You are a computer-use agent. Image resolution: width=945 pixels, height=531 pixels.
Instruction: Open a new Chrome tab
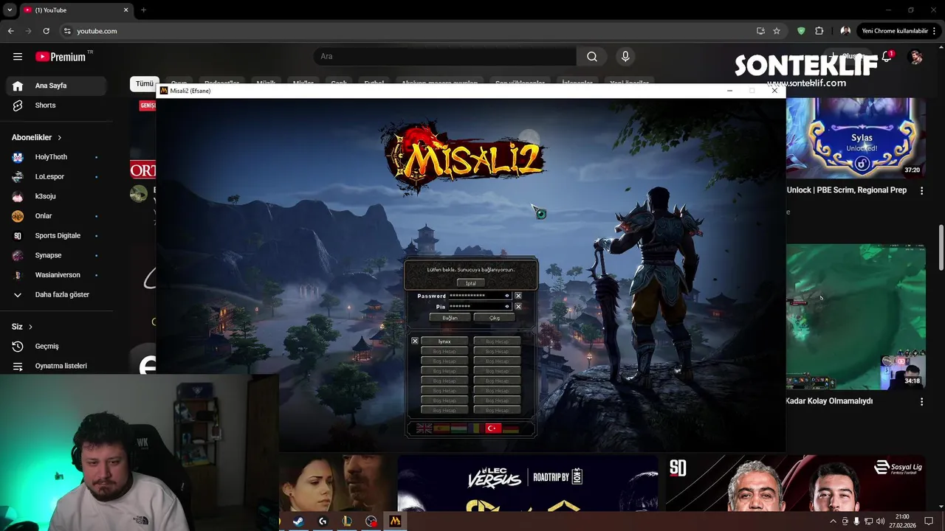[143, 10]
